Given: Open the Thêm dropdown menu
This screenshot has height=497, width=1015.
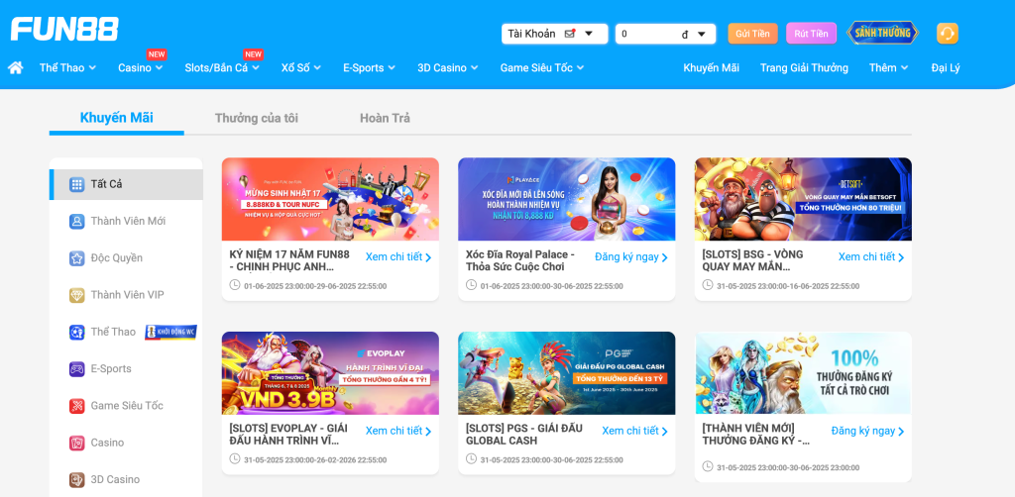Looking at the screenshot, I should pos(888,67).
